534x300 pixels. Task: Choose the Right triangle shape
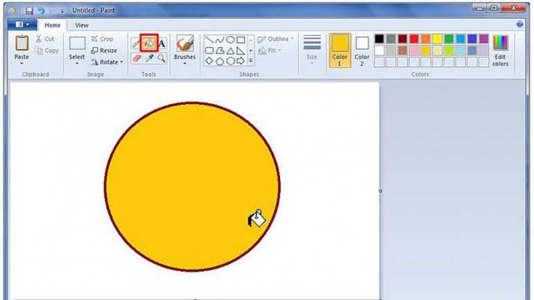241,51
